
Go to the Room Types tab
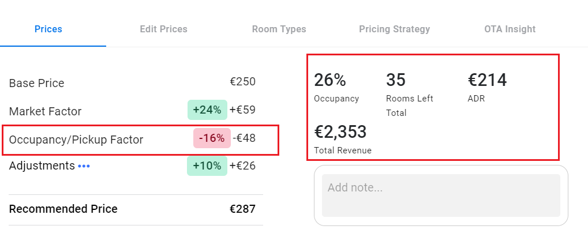pyautogui.click(x=279, y=29)
